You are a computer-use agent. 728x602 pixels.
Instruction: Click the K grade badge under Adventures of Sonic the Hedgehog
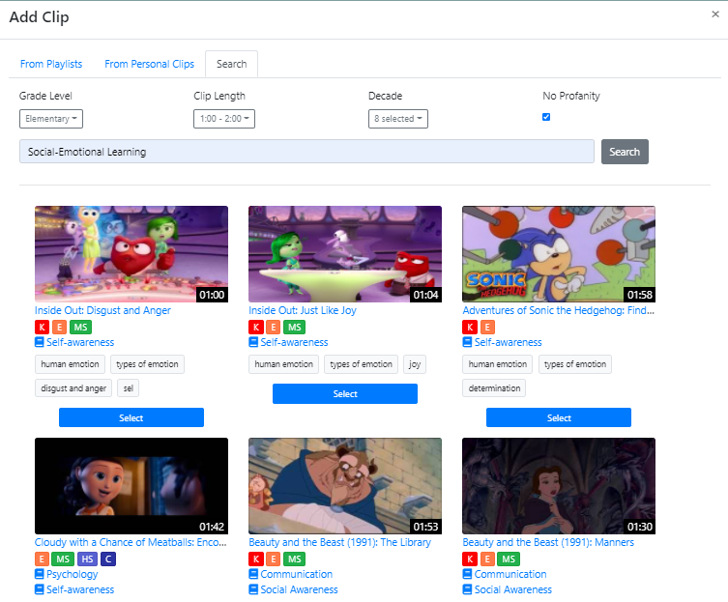(x=470, y=328)
